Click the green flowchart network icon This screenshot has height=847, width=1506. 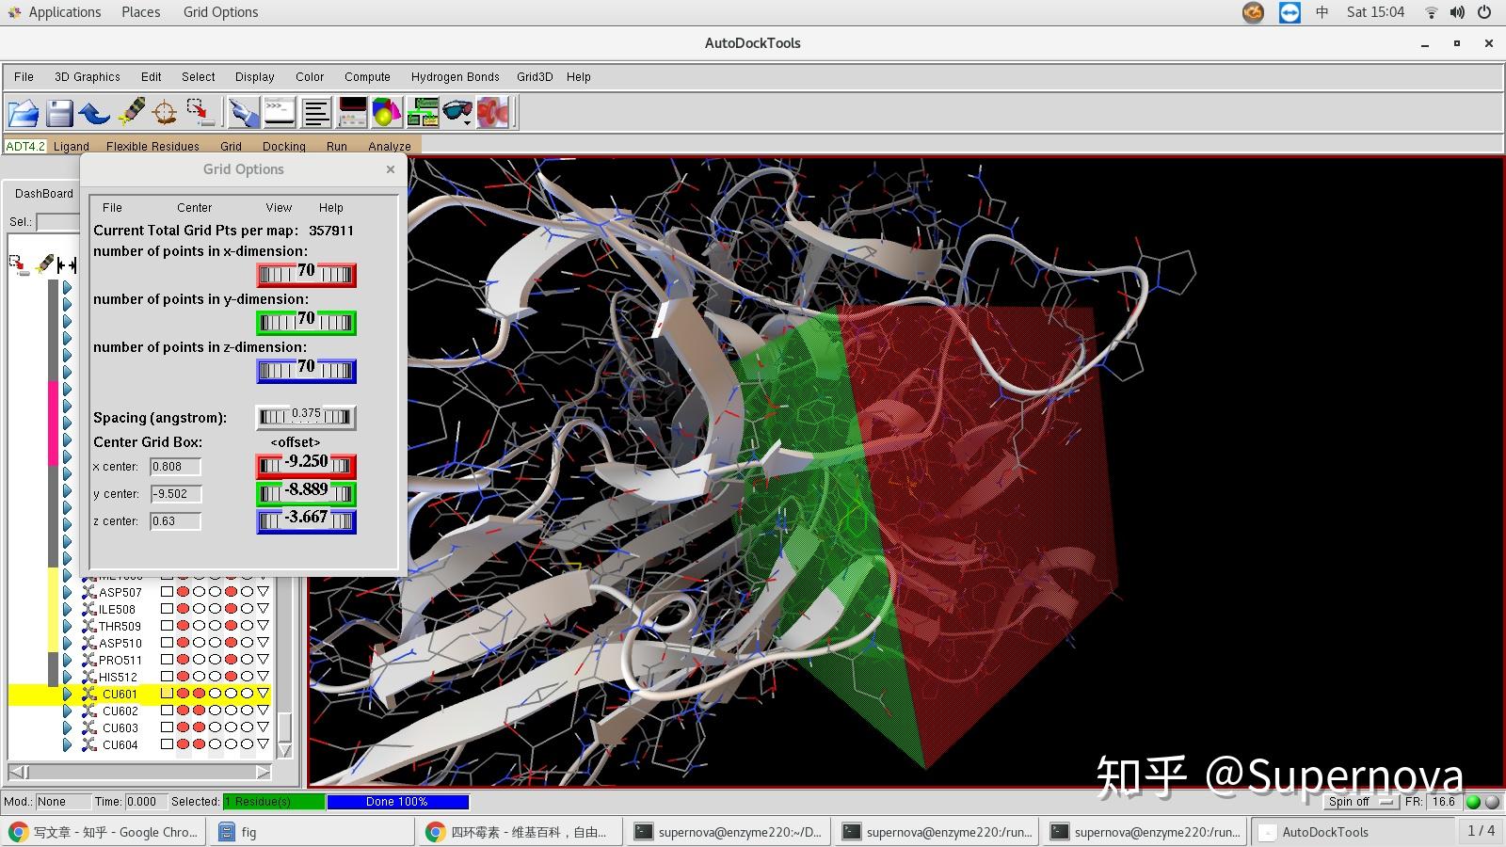point(423,113)
